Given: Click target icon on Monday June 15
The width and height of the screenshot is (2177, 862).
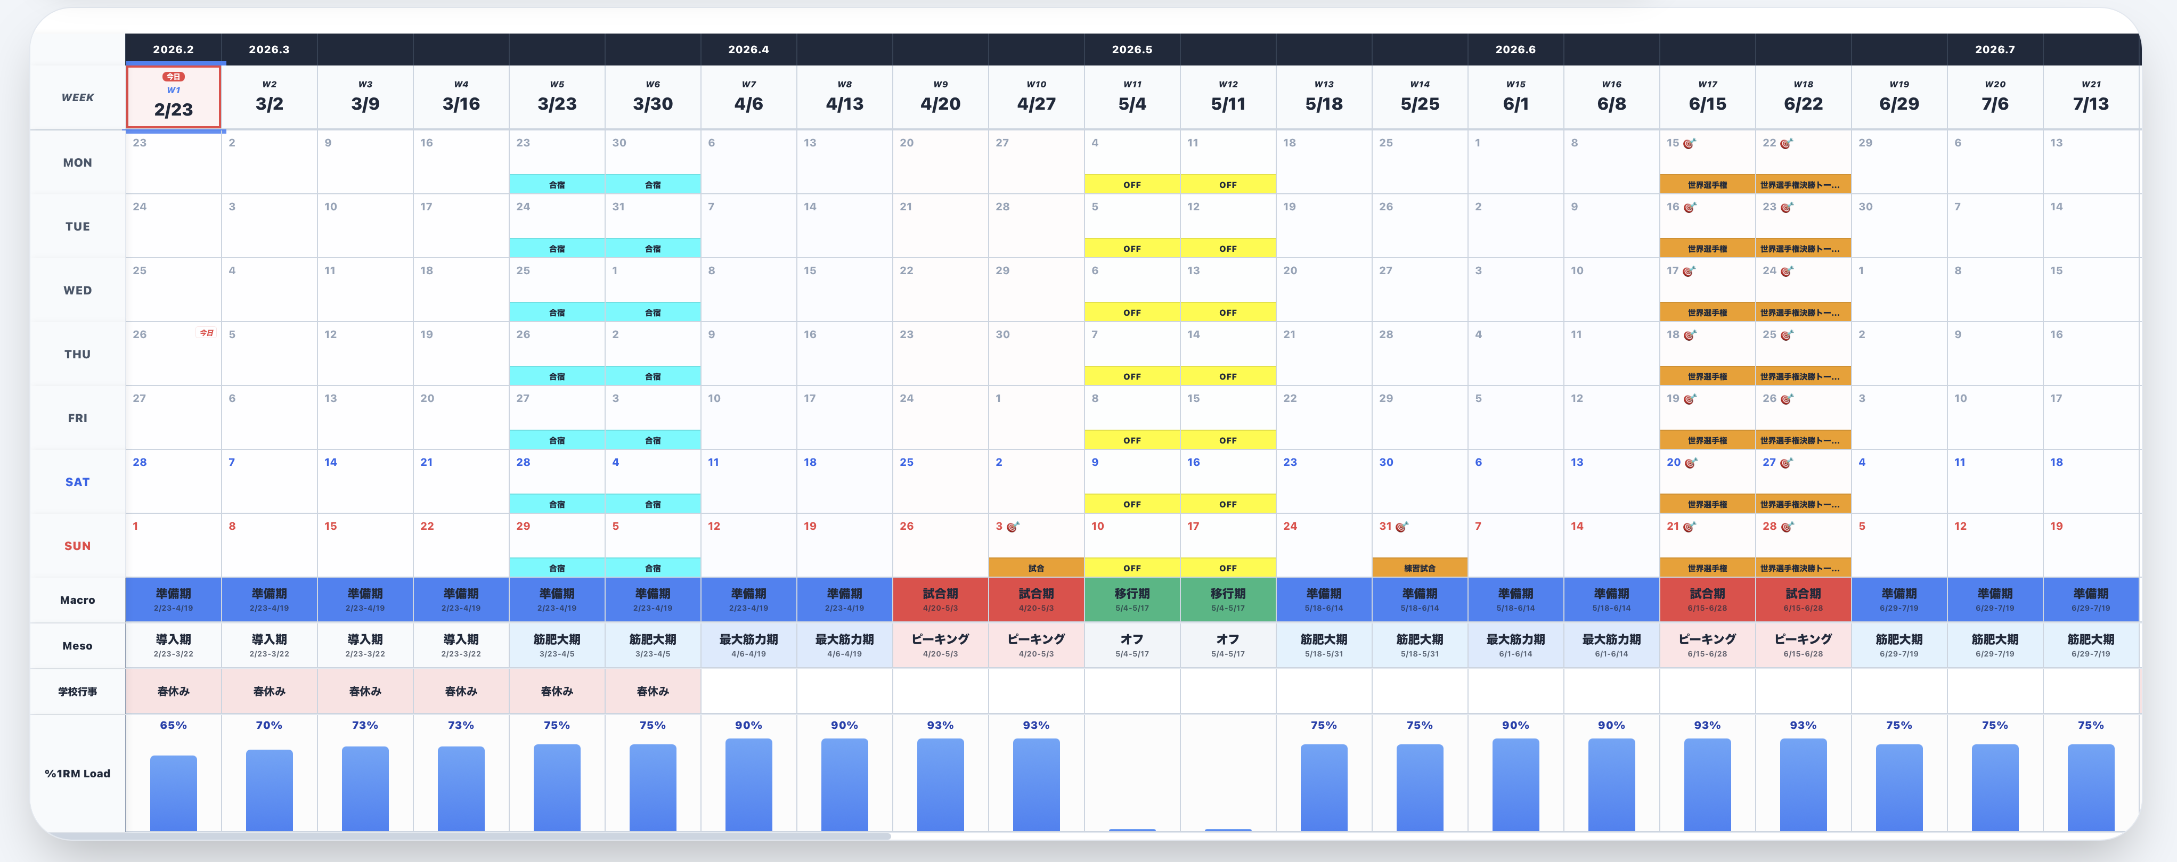Looking at the screenshot, I should point(1689,144).
